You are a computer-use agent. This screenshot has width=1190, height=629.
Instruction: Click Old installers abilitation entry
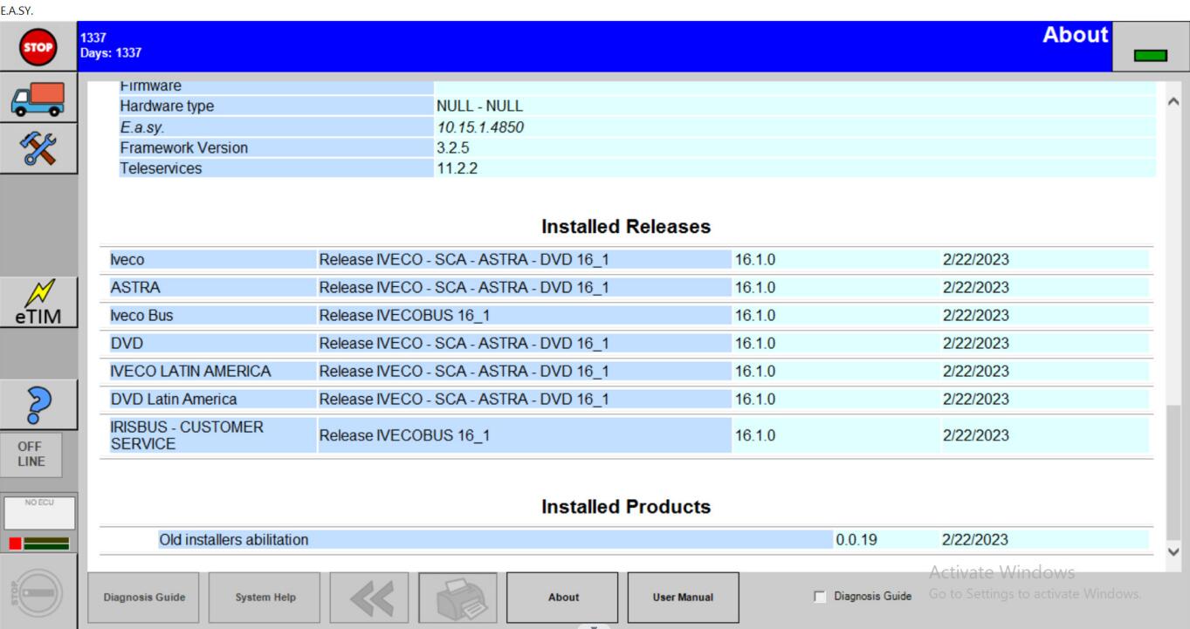click(234, 540)
